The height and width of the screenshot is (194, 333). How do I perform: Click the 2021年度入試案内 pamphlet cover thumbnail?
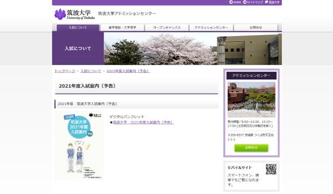[x=79, y=146]
